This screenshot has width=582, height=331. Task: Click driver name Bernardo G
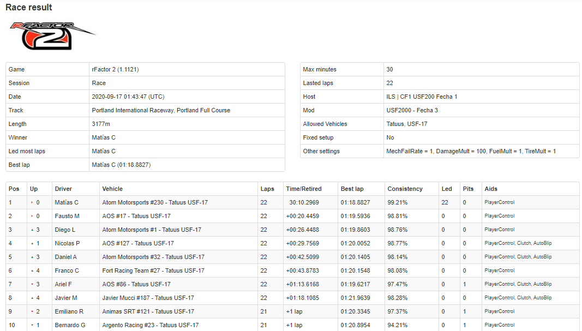point(70,325)
